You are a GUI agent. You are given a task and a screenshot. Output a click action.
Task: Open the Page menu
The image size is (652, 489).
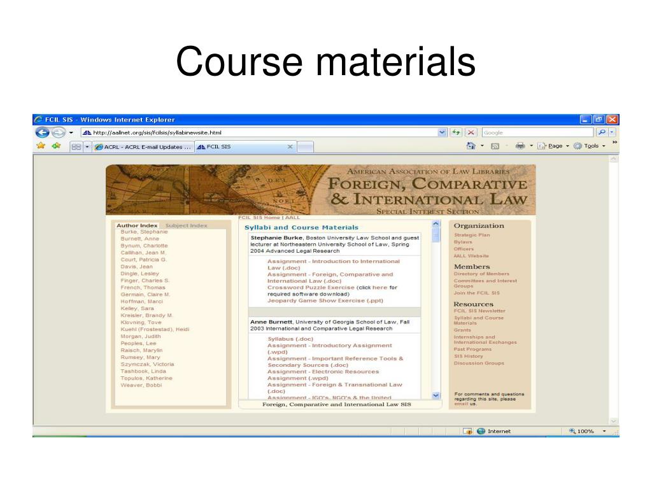pos(553,146)
